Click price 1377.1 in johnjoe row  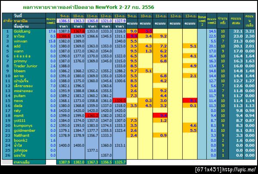[92, 150]
